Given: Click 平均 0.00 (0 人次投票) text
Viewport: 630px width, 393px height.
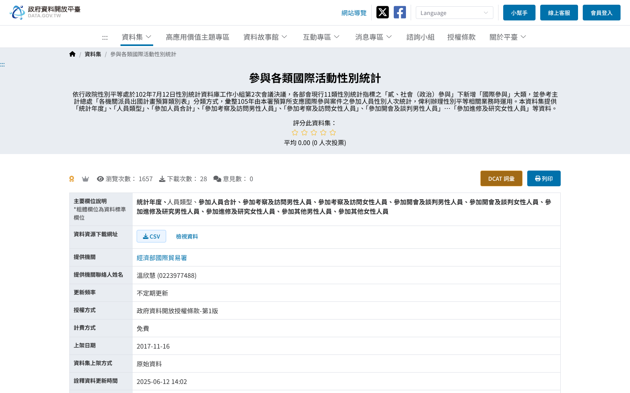Looking at the screenshot, I should [x=315, y=143].
